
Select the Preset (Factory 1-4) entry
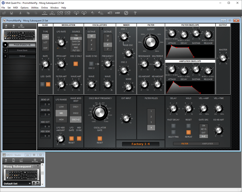coord(22,45)
